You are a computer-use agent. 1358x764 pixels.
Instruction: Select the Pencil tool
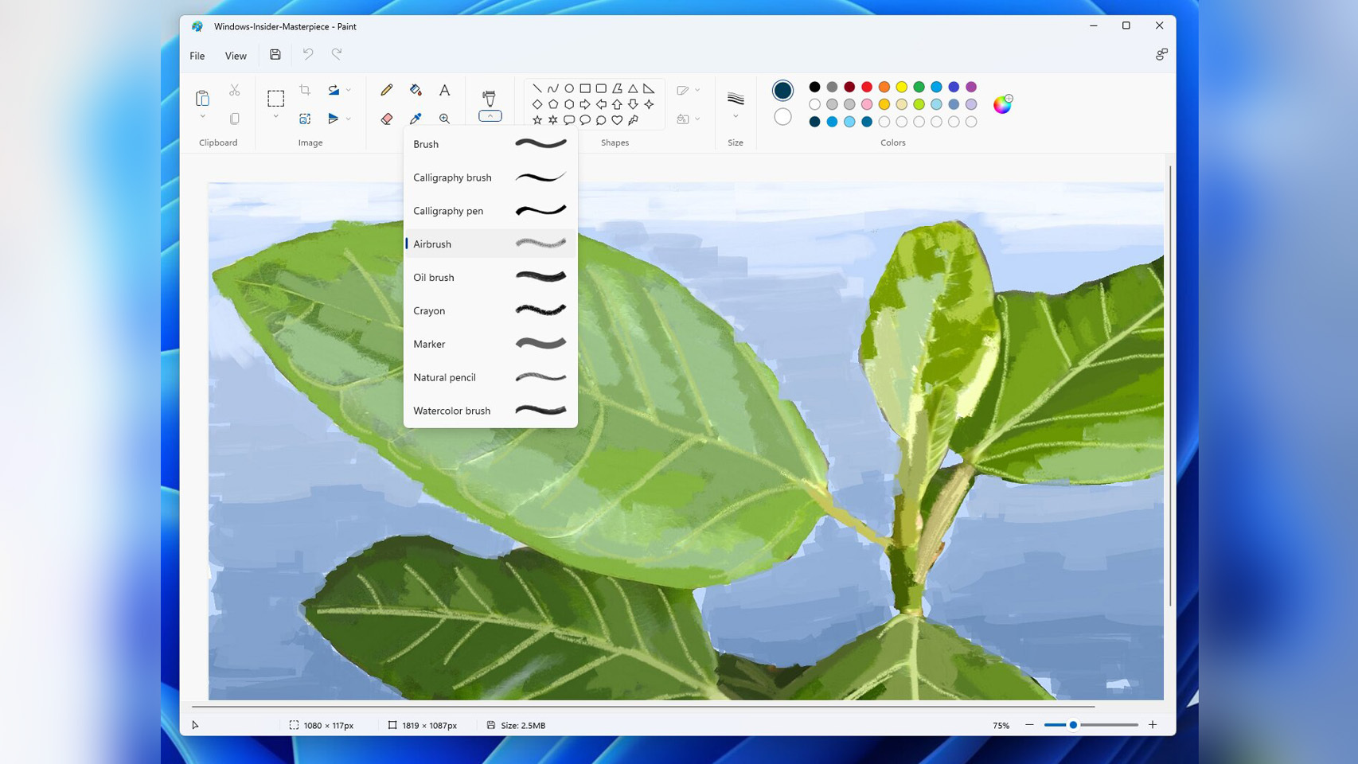(386, 90)
